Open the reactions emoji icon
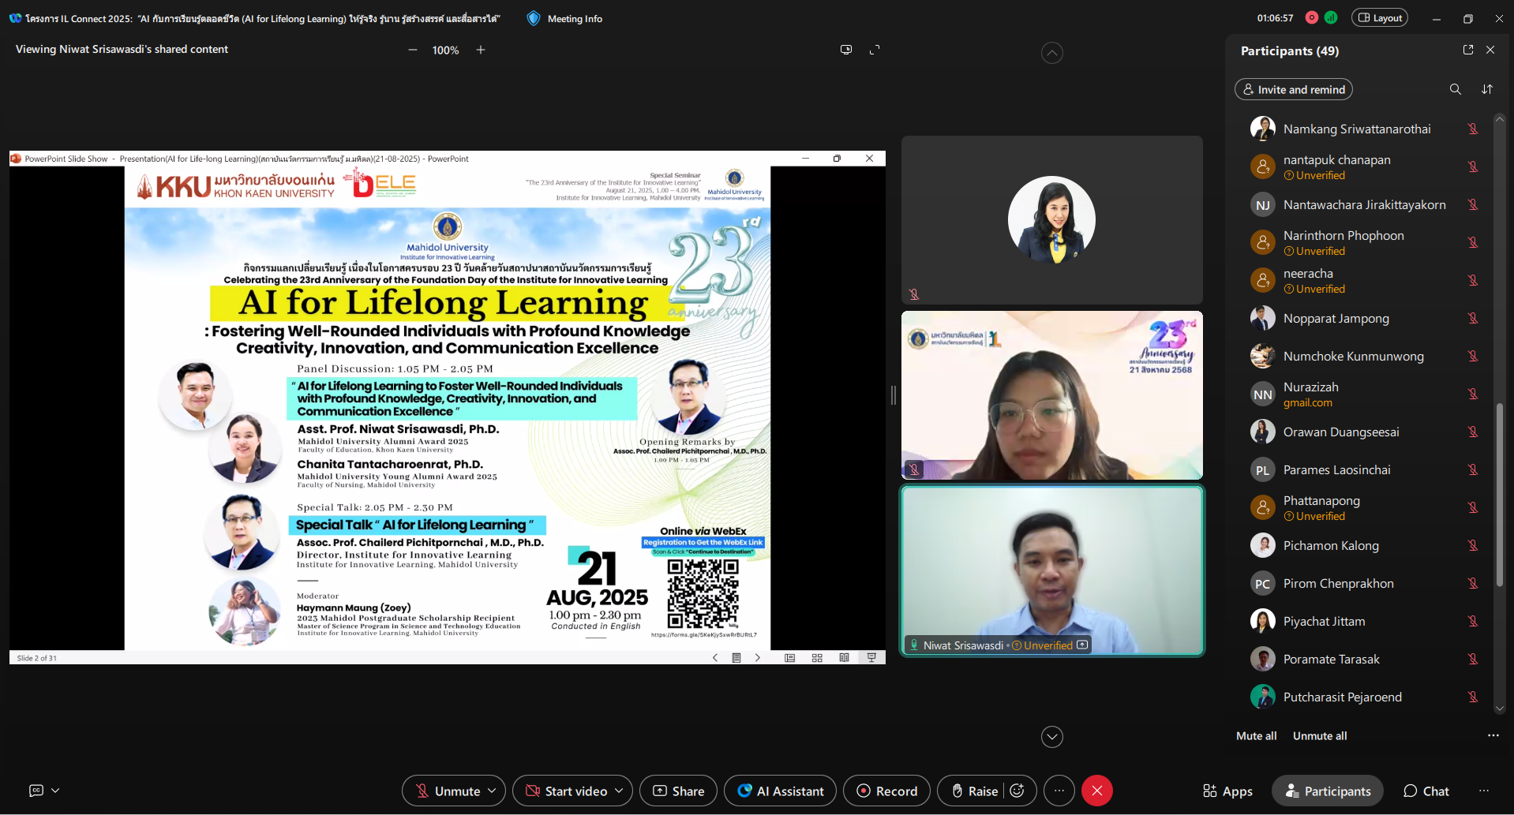 [1017, 791]
